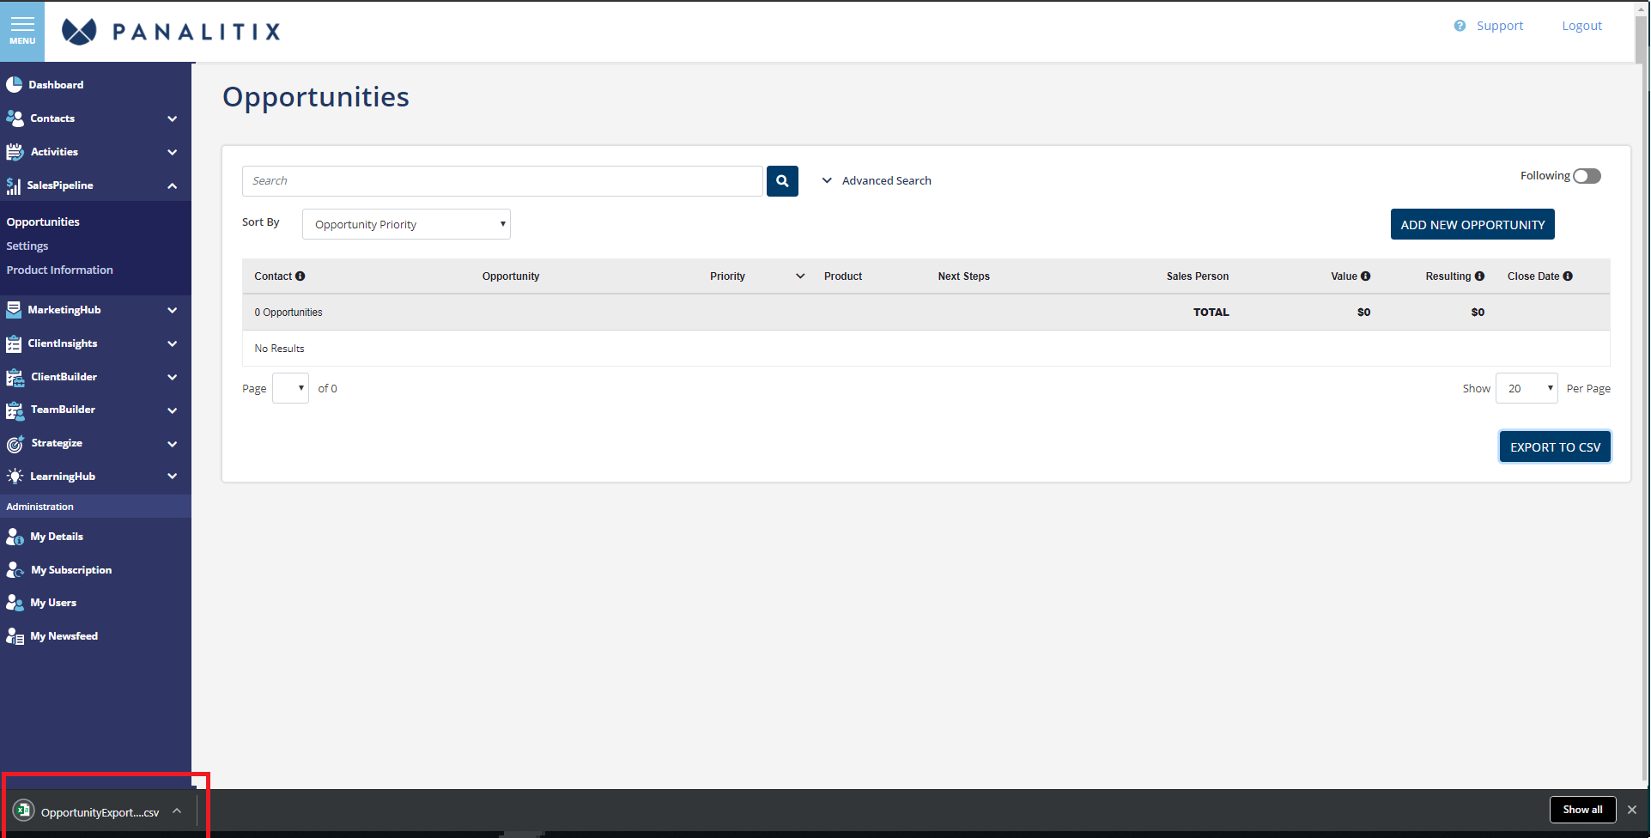
Task: Expand the Contacts menu chevron
Action: 173,118
